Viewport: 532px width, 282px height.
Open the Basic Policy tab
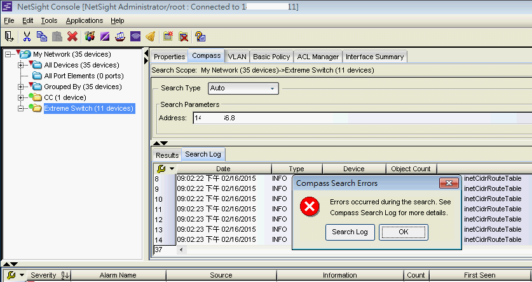[271, 57]
